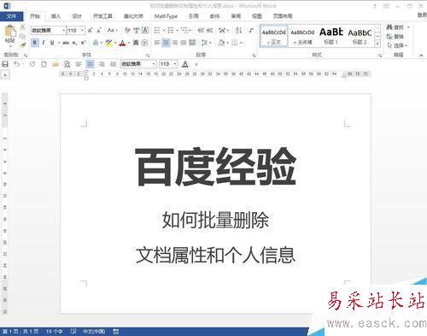Click the Grow Font icon

90,30
